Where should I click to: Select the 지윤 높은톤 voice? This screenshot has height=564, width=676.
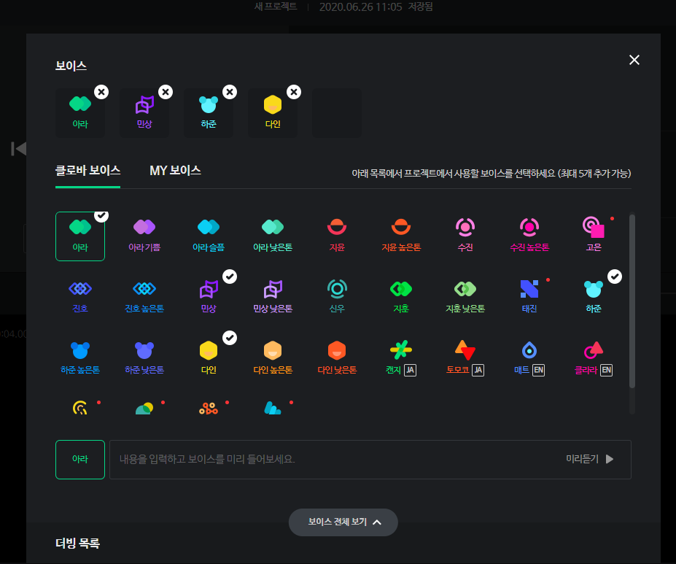pyautogui.click(x=401, y=236)
